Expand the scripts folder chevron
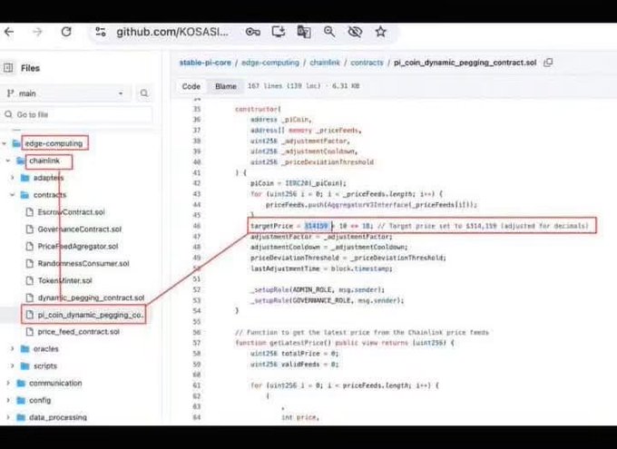Viewport: 617px width, 449px height. [x=12, y=366]
